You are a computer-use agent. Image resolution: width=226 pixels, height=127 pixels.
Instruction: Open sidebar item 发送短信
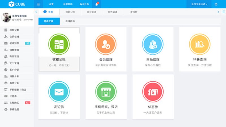[17, 43]
